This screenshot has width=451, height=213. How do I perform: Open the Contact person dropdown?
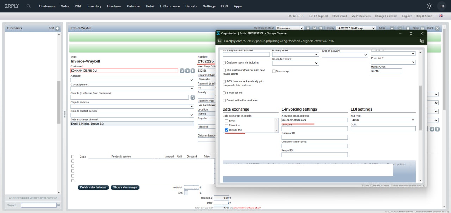point(132,88)
